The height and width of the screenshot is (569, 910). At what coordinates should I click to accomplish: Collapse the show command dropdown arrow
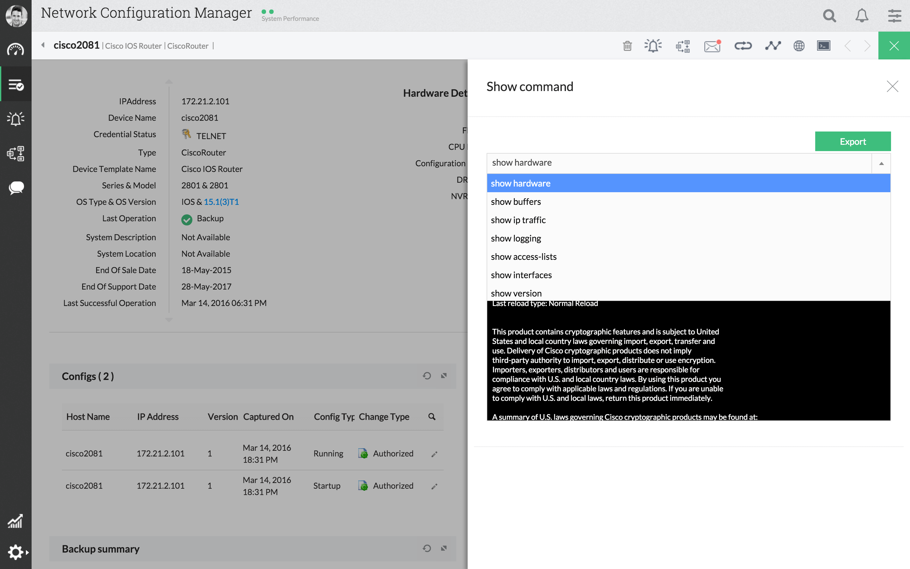coord(881,163)
